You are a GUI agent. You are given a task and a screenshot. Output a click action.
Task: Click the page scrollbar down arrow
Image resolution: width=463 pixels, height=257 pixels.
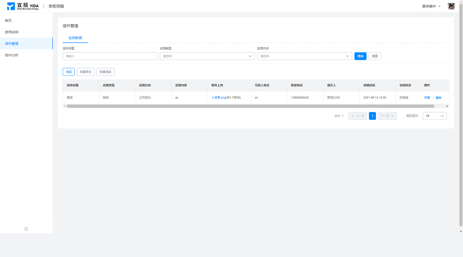pyautogui.click(x=461, y=231)
